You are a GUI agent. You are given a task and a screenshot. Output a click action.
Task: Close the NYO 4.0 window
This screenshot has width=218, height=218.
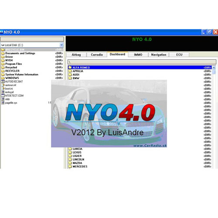[x=215, y=32]
